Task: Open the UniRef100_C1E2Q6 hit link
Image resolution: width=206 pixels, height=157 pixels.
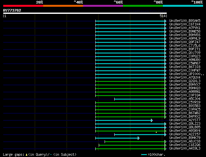Action: coord(184,145)
